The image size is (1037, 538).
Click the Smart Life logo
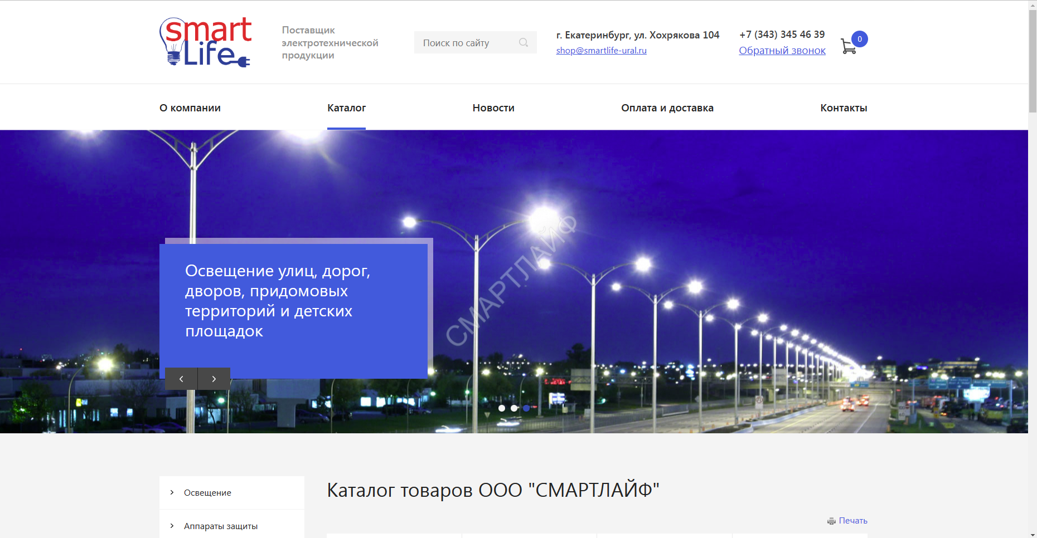[x=206, y=42]
